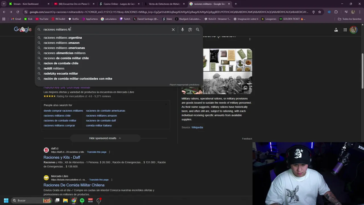Open the GOLDEN TICKET bookmark
364x205 pixels.
(292, 19)
